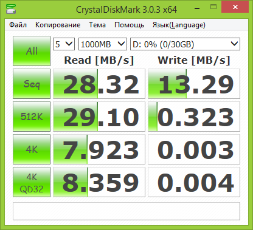Click the 4K read result 7.923
Screen dimensions: 253x230
pyautogui.click(x=99, y=149)
